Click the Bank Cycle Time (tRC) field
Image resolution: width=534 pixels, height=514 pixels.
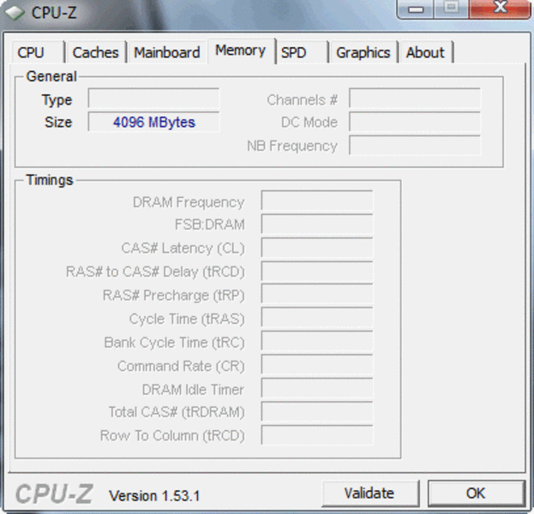317,341
